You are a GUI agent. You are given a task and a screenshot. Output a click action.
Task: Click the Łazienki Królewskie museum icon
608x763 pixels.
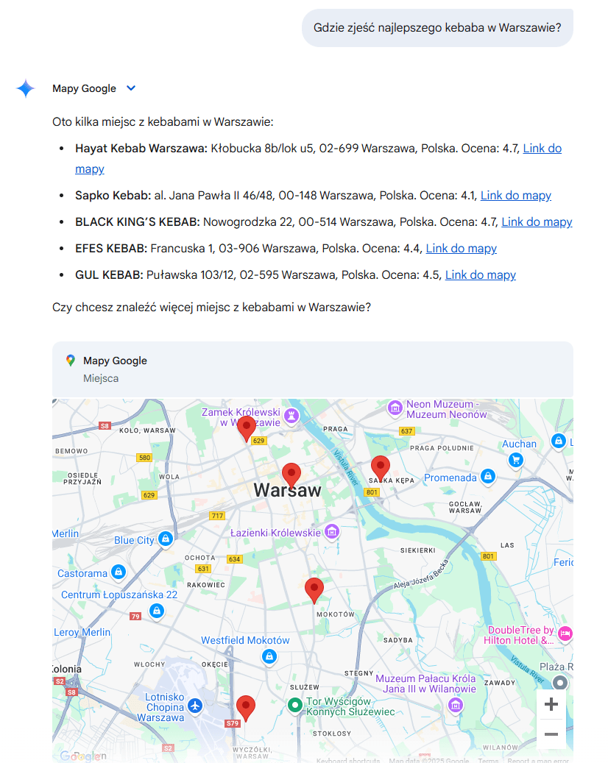[x=332, y=531]
